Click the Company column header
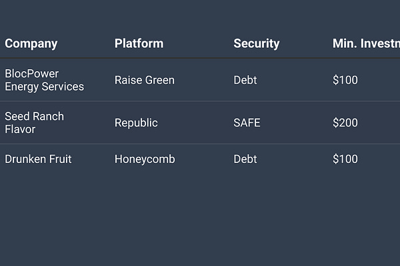 pos(31,44)
